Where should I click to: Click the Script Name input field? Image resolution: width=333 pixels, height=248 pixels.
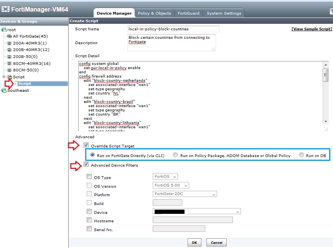tap(173, 29)
